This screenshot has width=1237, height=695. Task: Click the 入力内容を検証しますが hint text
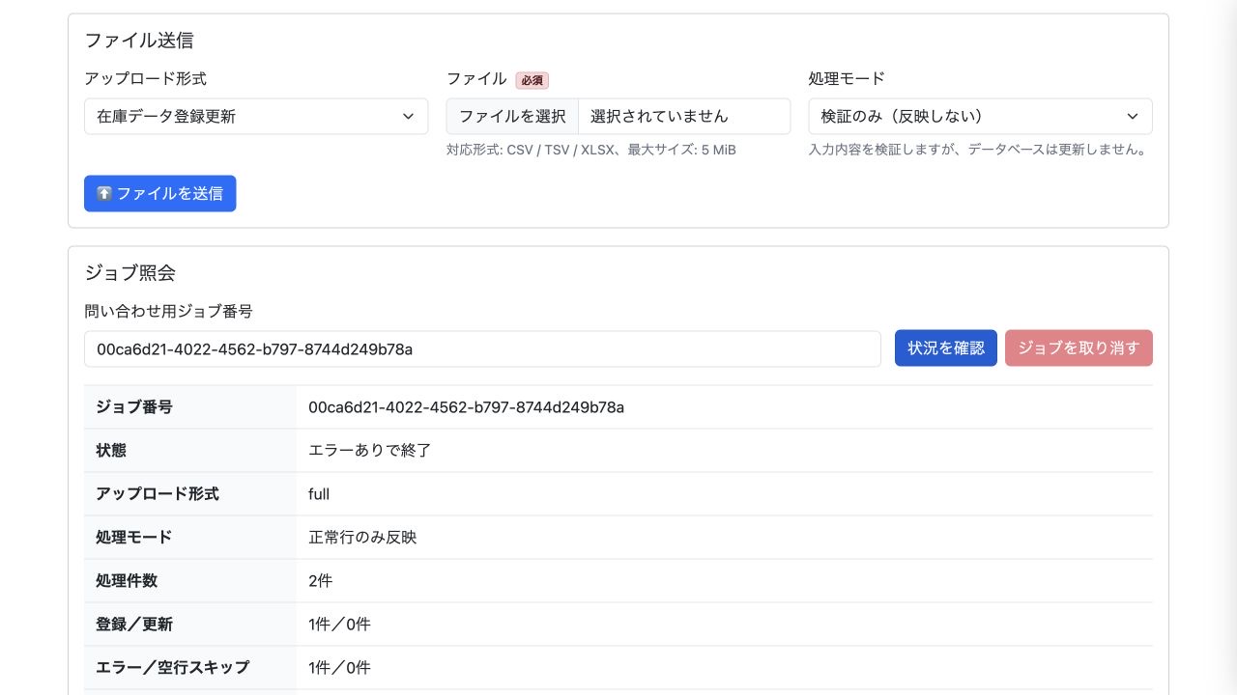978,150
